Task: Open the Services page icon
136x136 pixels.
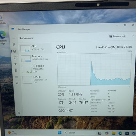Action: [17, 83]
